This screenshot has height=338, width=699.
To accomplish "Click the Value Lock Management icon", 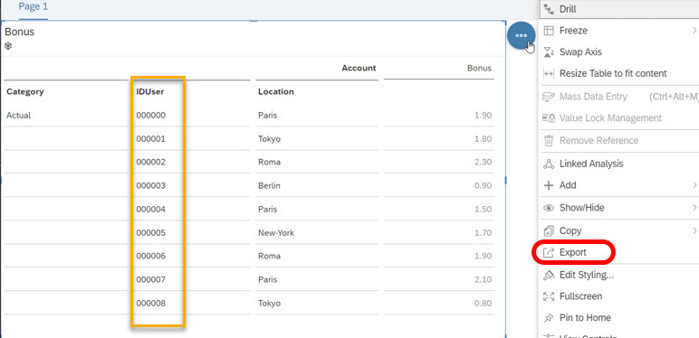I will [x=549, y=117].
